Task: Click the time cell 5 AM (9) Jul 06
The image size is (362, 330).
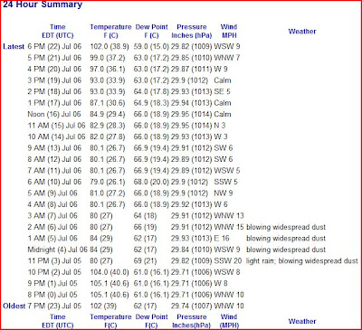Action: (52, 193)
